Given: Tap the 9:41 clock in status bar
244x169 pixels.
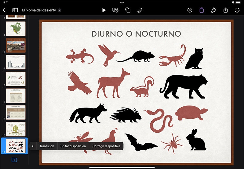Looking at the screenshot, I should coord(6,2).
